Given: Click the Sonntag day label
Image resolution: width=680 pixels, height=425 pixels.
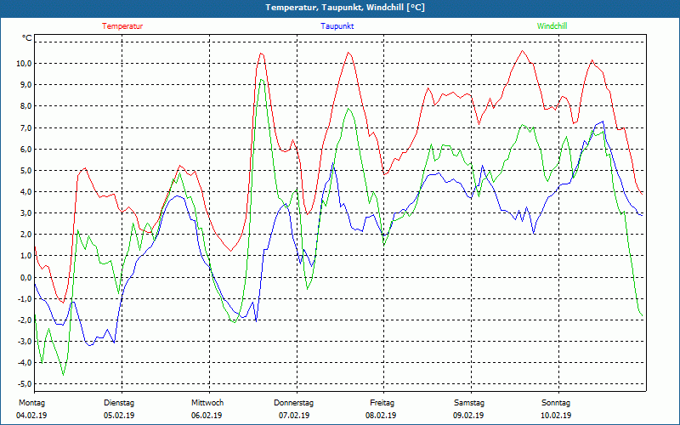Looking at the screenshot, I should point(556,403).
